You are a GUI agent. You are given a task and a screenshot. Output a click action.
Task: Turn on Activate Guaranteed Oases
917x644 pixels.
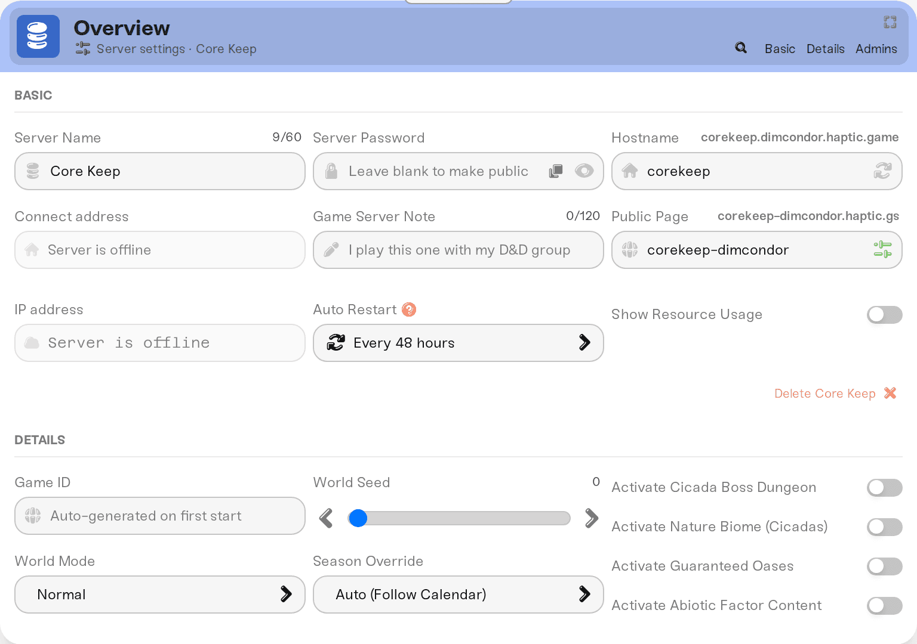885,566
